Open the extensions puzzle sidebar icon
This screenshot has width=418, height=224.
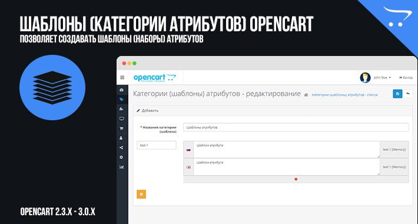click(121, 109)
